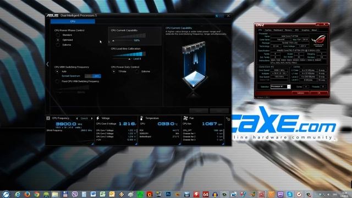Switch to the Caches tab in CPU-Z
This screenshot has height=198, width=352.
click(x=268, y=30)
